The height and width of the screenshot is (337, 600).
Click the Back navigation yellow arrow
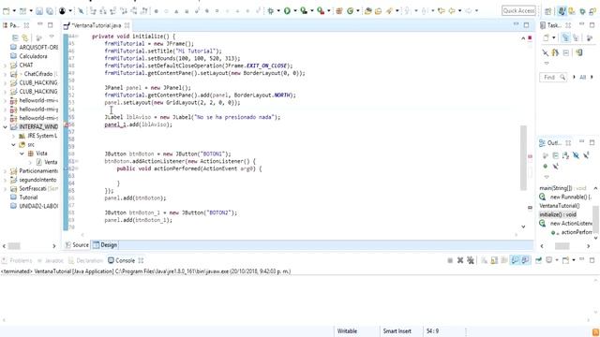pyautogui.click(x=452, y=11)
